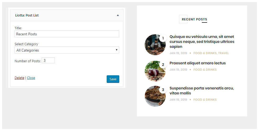The image size is (259, 131).
Task: Open the Select Category dropdown
Action: 67,50
